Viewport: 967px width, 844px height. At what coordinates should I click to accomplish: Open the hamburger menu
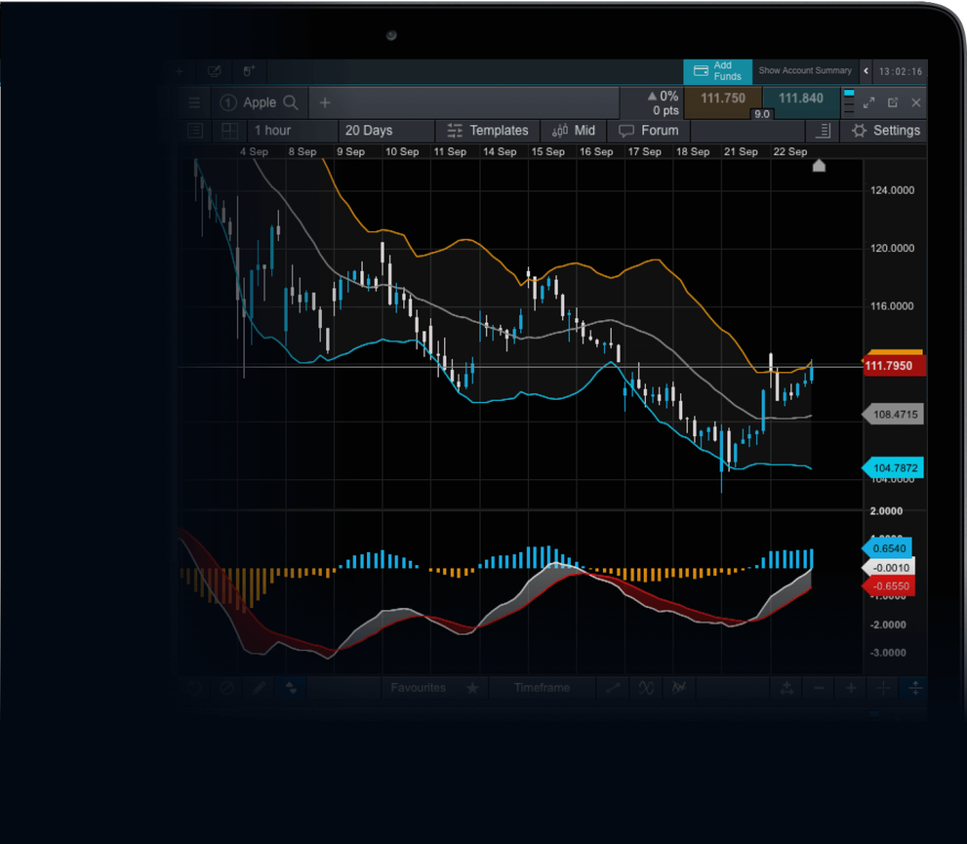pos(194,101)
